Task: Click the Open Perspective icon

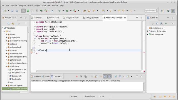Action: click(x=162, y=11)
